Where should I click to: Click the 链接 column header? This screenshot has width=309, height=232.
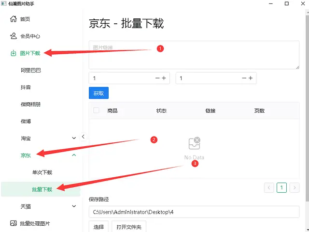click(211, 110)
